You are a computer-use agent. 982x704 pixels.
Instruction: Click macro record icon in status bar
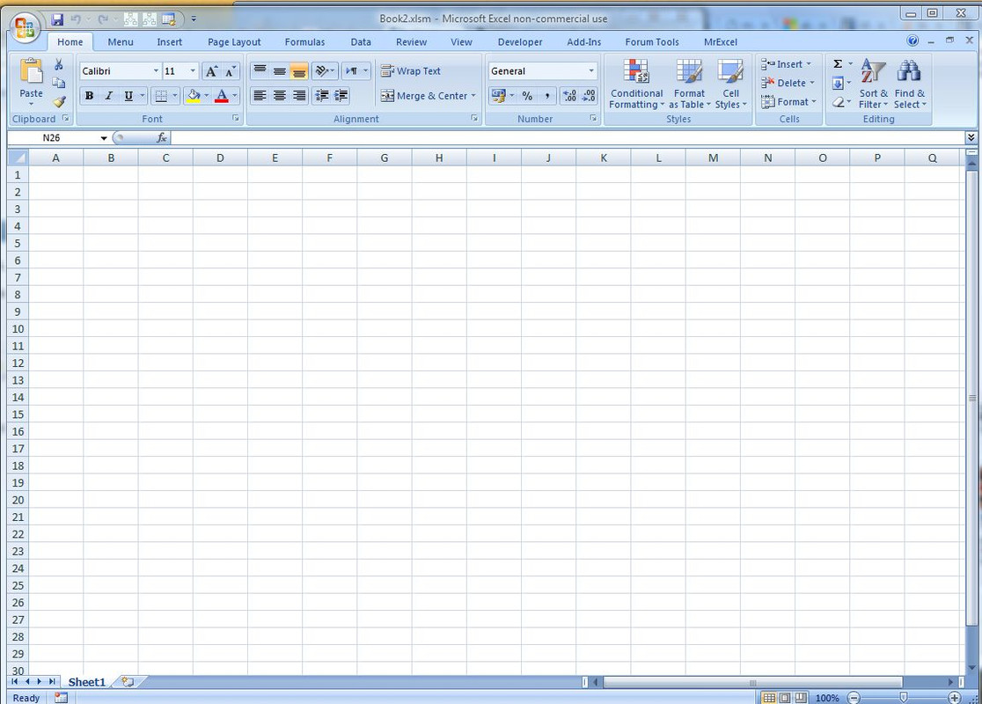click(61, 697)
